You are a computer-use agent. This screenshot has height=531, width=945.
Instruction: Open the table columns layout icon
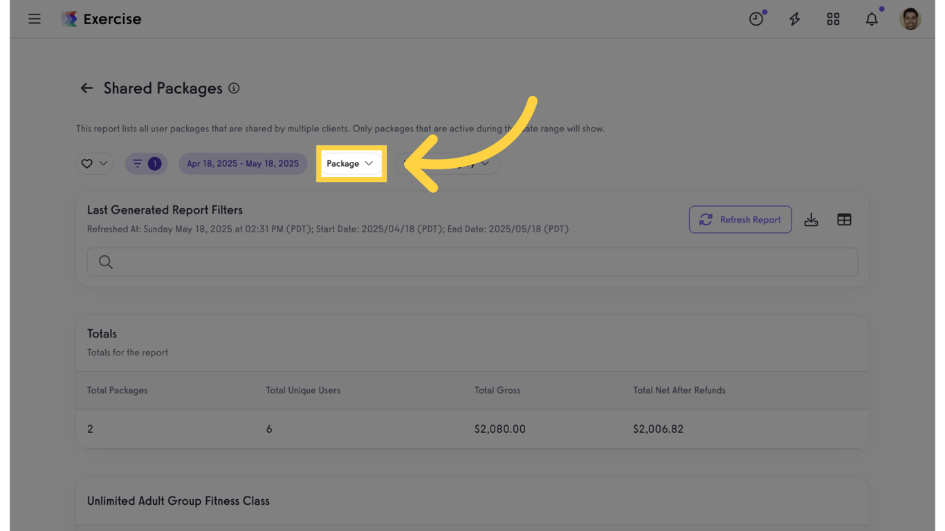(x=844, y=220)
